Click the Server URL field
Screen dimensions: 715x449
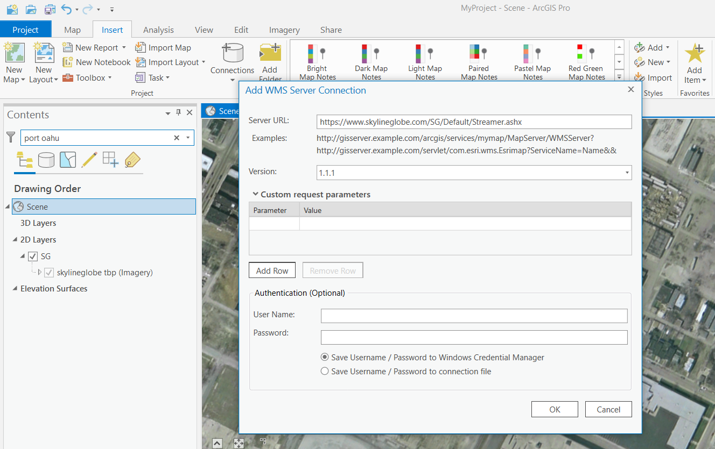[474, 122]
